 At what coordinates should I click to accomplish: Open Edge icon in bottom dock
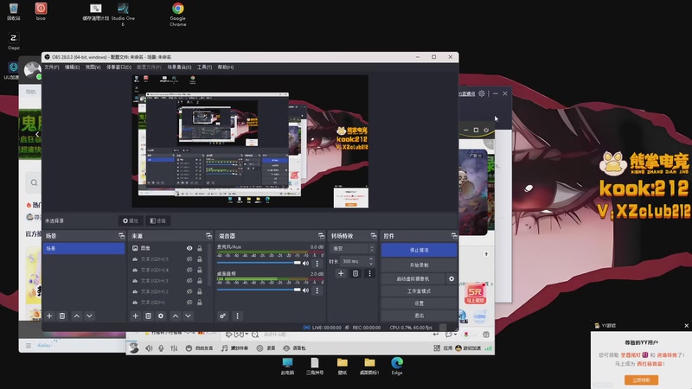[x=397, y=366]
